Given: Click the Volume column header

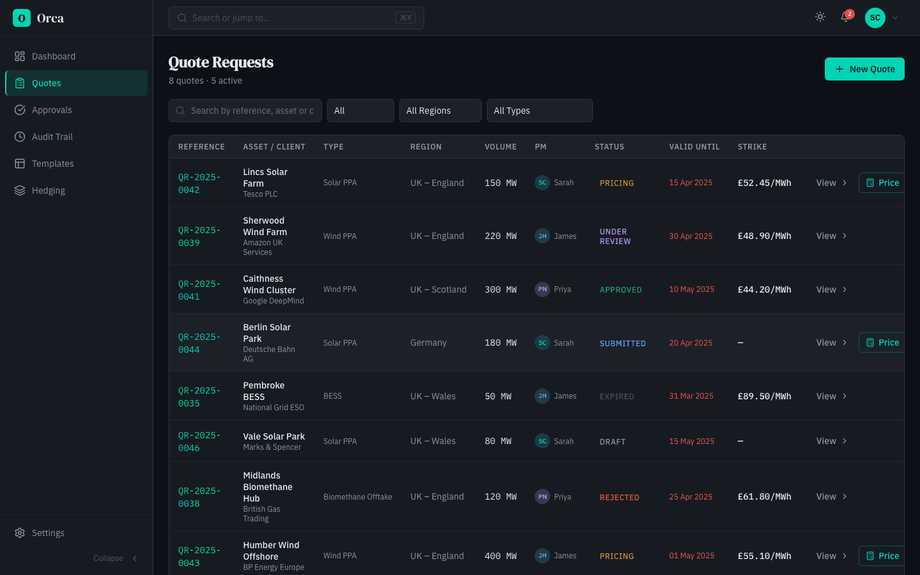Looking at the screenshot, I should click(x=500, y=147).
